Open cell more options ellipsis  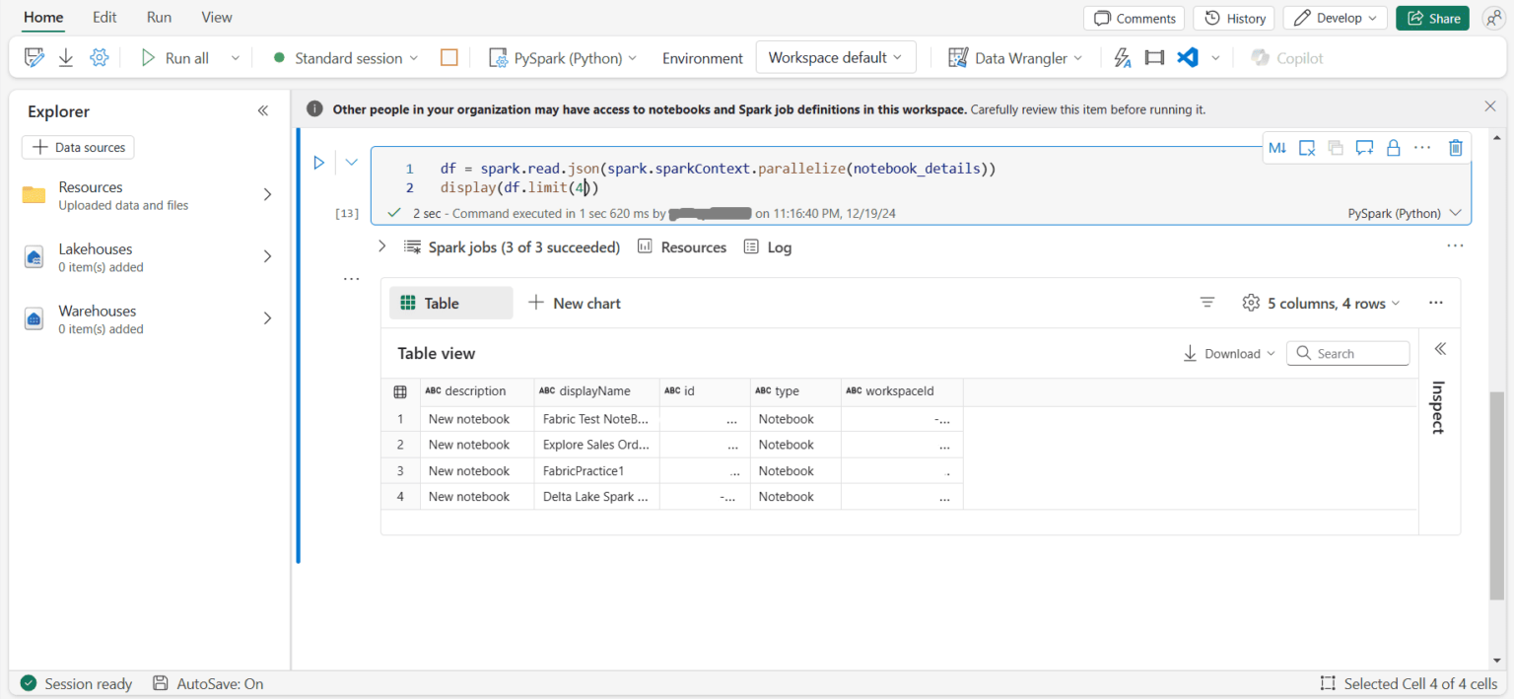[1422, 148]
